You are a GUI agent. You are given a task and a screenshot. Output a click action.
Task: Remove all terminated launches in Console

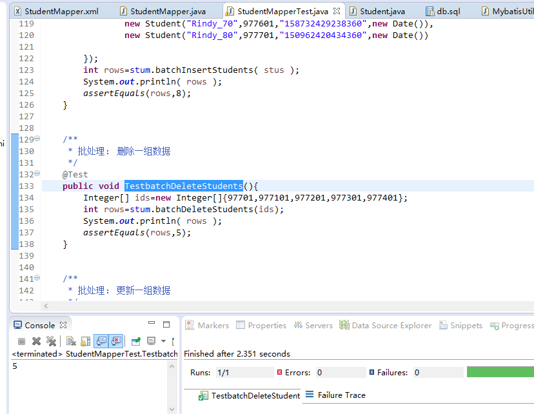coord(51,341)
